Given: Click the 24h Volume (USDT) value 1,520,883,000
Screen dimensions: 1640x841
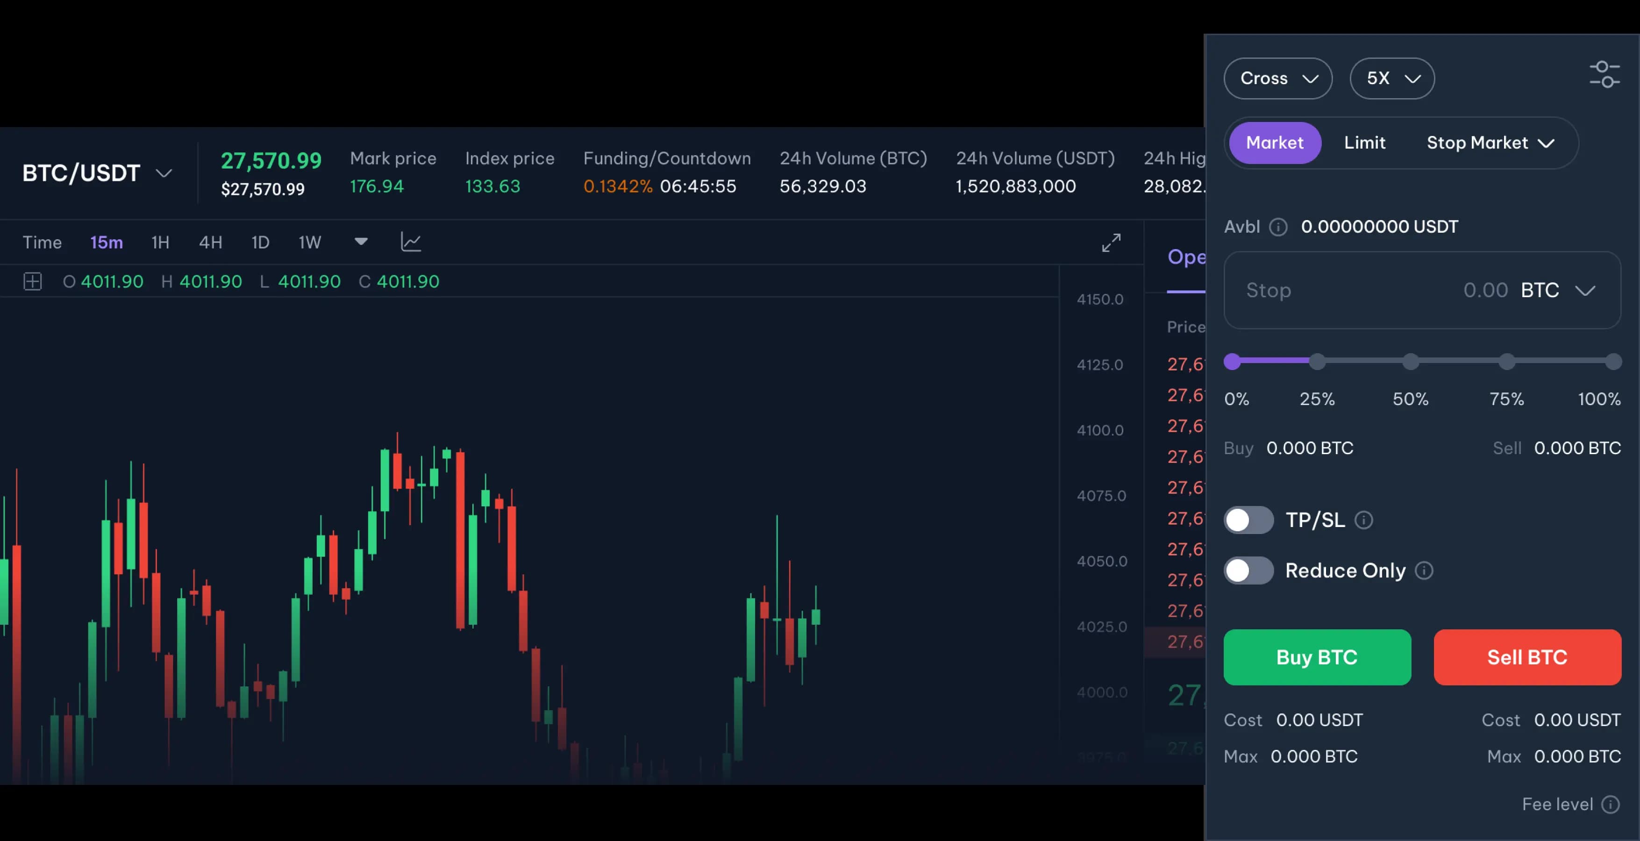Looking at the screenshot, I should pyautogui.click(x=1015, y=186).
